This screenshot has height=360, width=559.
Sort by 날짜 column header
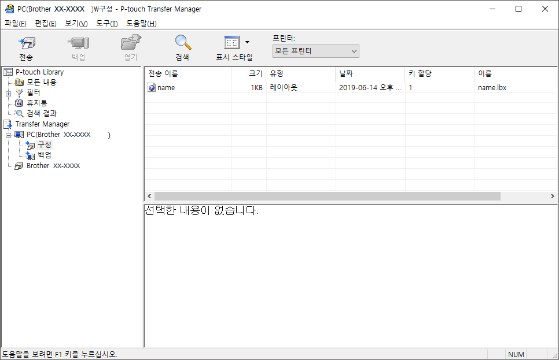370,74
